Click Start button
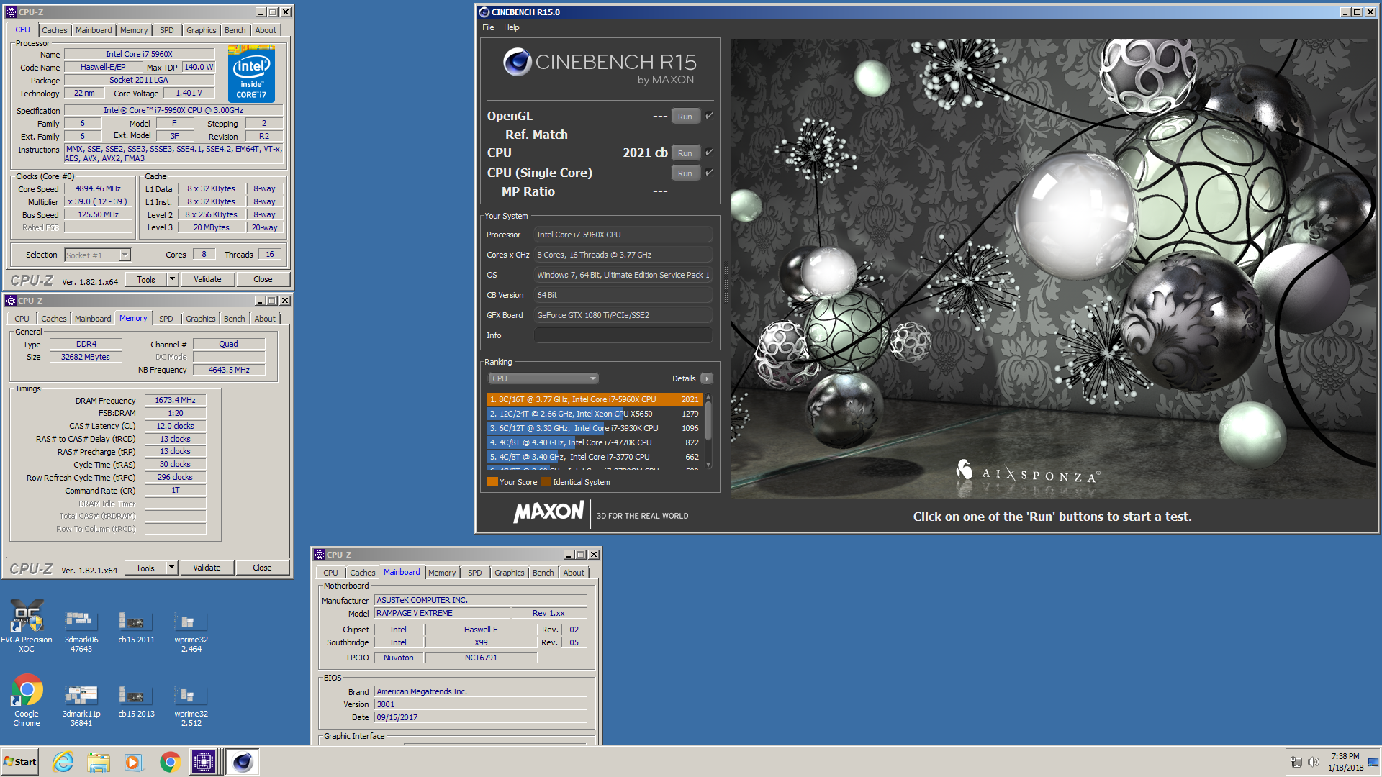 pos(20,762)
